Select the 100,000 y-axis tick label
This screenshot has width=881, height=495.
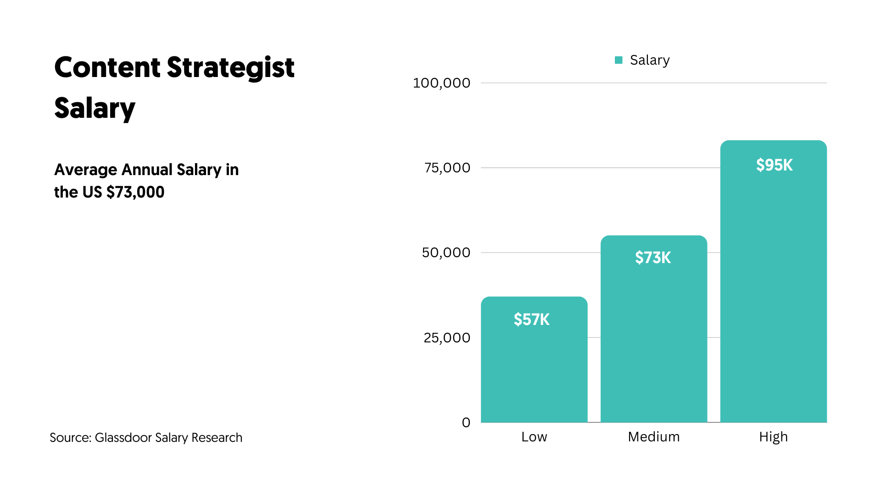click(441, 83)
